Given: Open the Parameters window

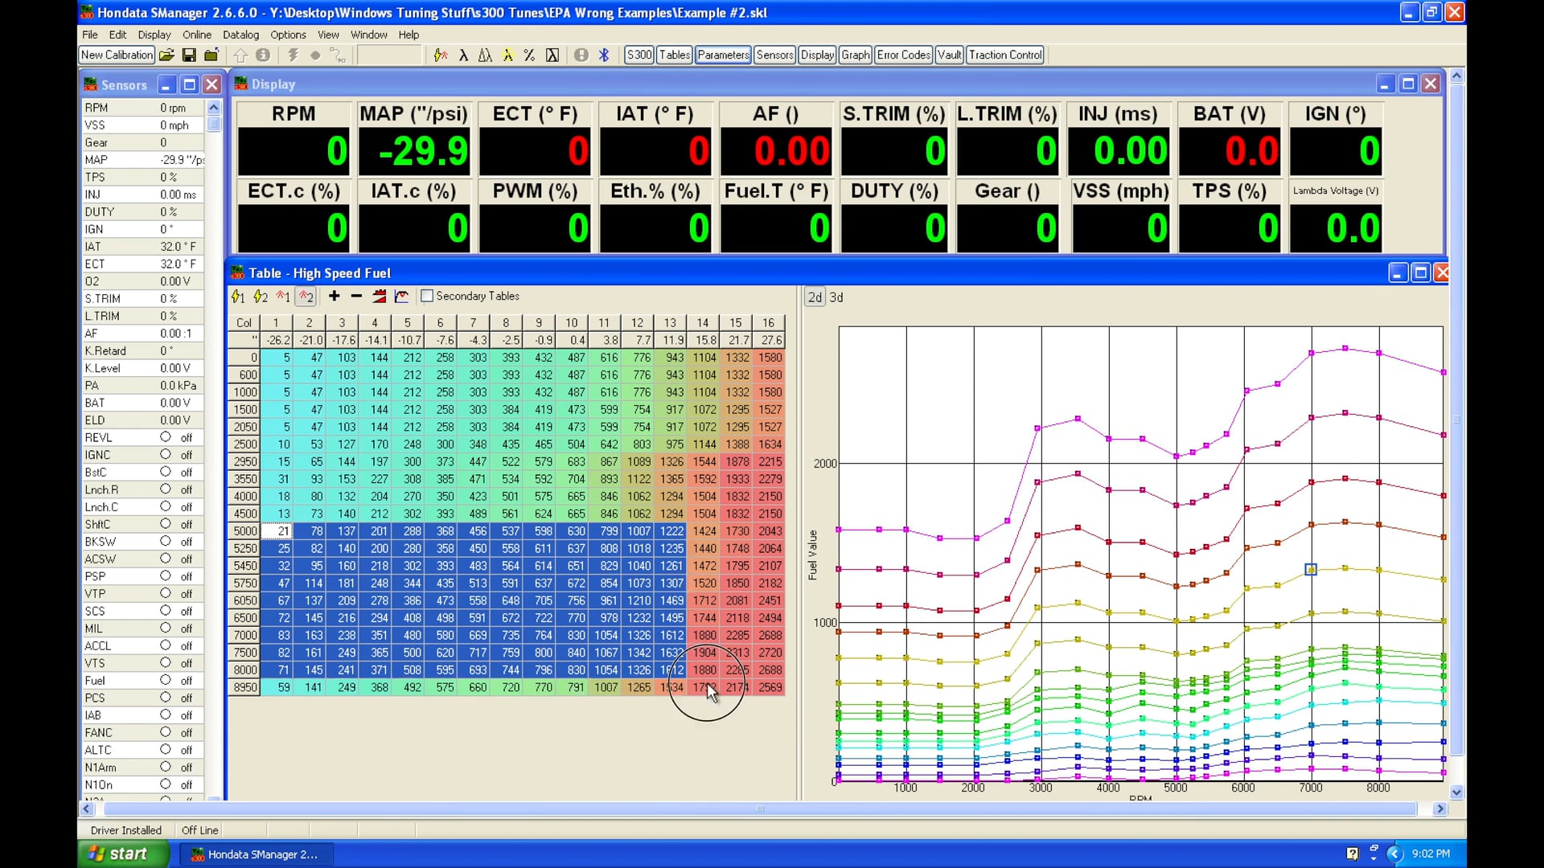Looking at the screenshot, I should 722,55.
